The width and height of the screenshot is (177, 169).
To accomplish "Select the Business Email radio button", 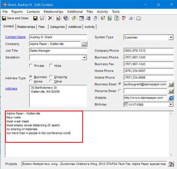I will [x=120, y=84].
